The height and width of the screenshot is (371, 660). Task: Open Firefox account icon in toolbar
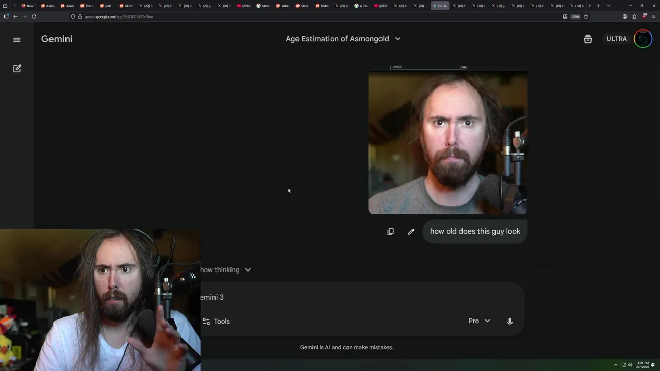(625, 16)
